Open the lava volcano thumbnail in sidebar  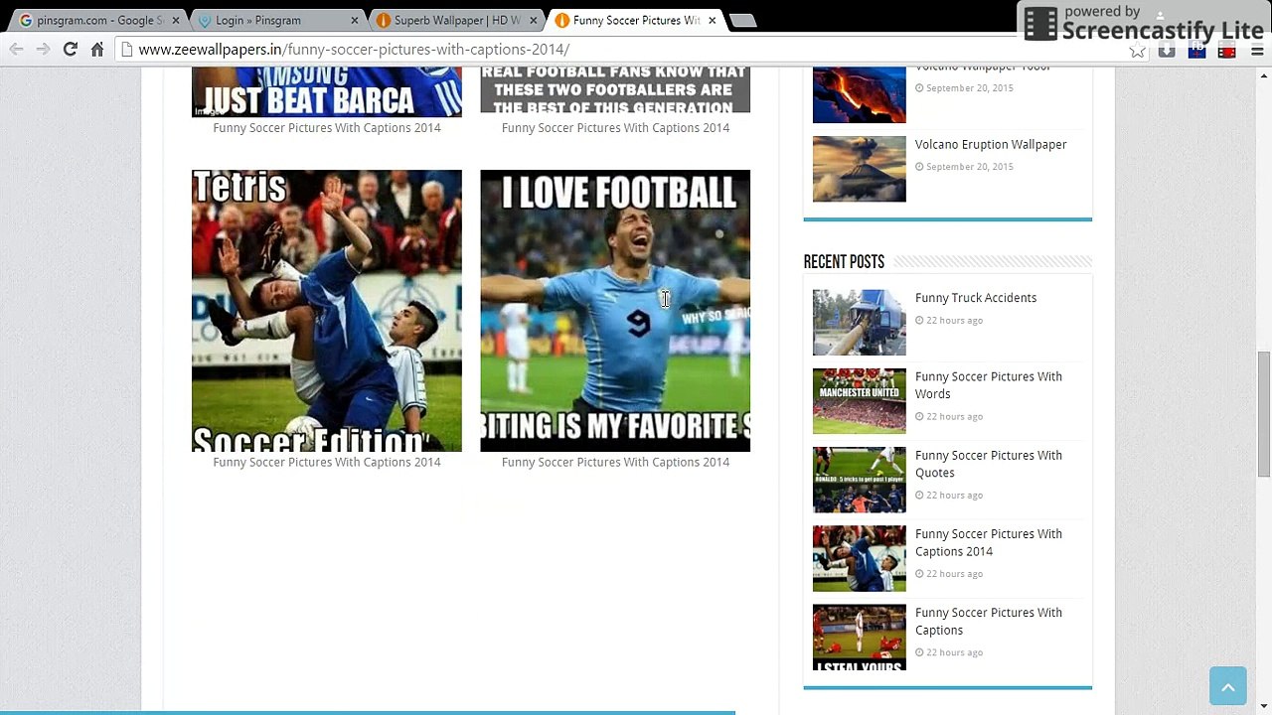pos(860,95)
